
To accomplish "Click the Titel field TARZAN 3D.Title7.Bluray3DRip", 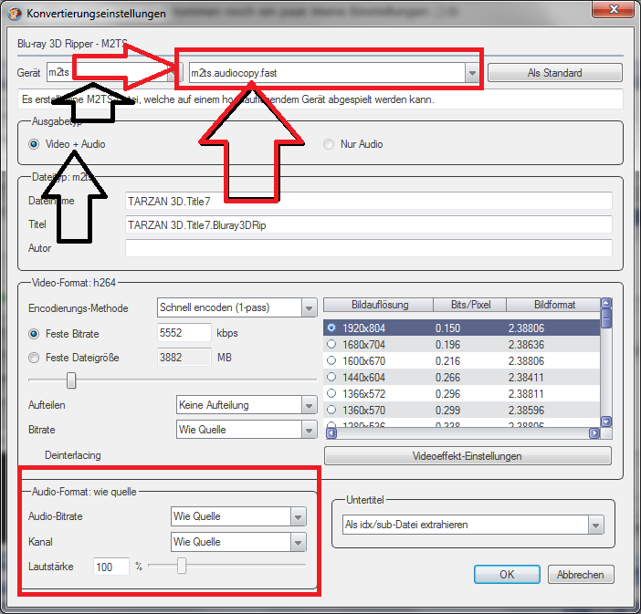I will tap(368, 224).
